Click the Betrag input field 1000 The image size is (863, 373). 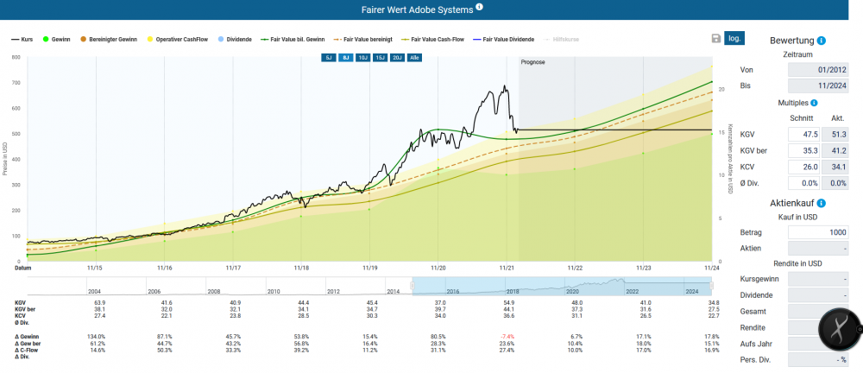click(x=818, y=232)
